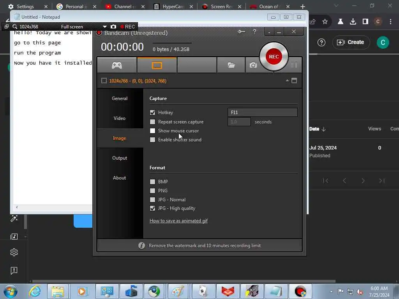Switch to HyperCam browser tab
The height and width of the screenshot is (299, 399).
click(173, 7)
